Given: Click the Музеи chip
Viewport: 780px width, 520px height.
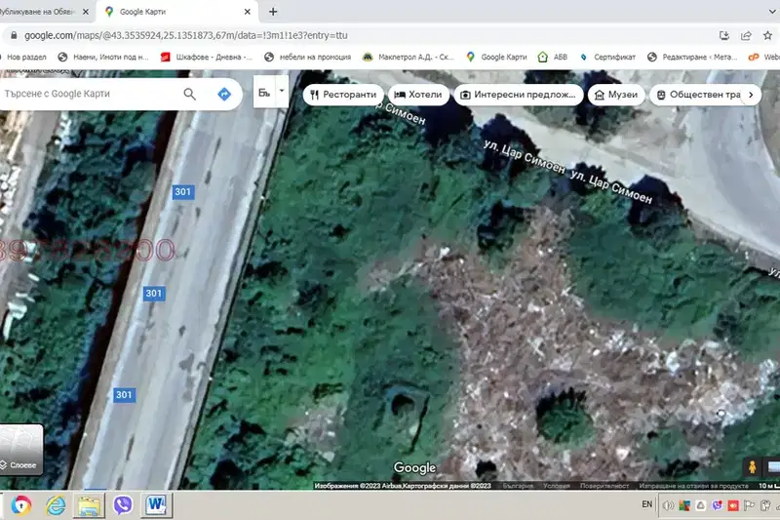Looking at the screenshot, I should click(x=616, y=95).
